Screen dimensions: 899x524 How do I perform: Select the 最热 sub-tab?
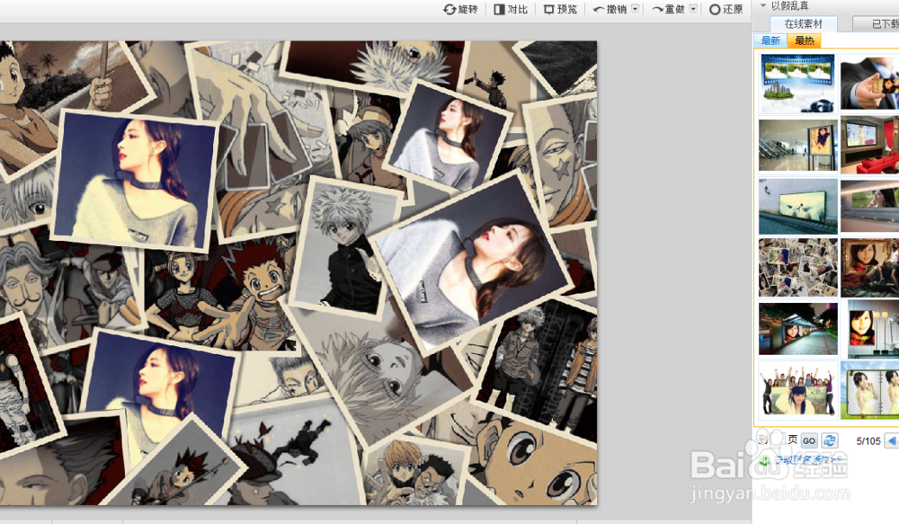[x=805, y=40]
